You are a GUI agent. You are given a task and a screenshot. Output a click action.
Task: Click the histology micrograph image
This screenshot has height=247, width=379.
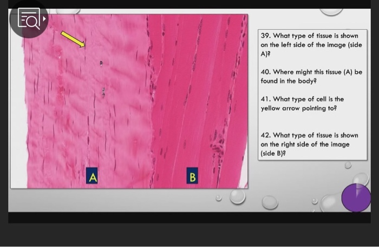pyautogui.click(x=129, y=101)
